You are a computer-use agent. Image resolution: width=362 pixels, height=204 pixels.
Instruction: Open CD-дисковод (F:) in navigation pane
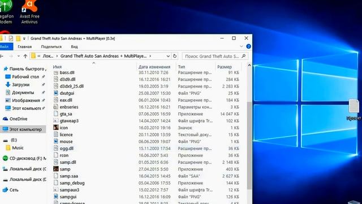coord(24,159)
